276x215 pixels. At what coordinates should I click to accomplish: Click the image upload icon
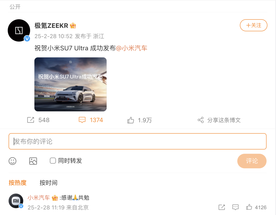[x=33, y=161]
